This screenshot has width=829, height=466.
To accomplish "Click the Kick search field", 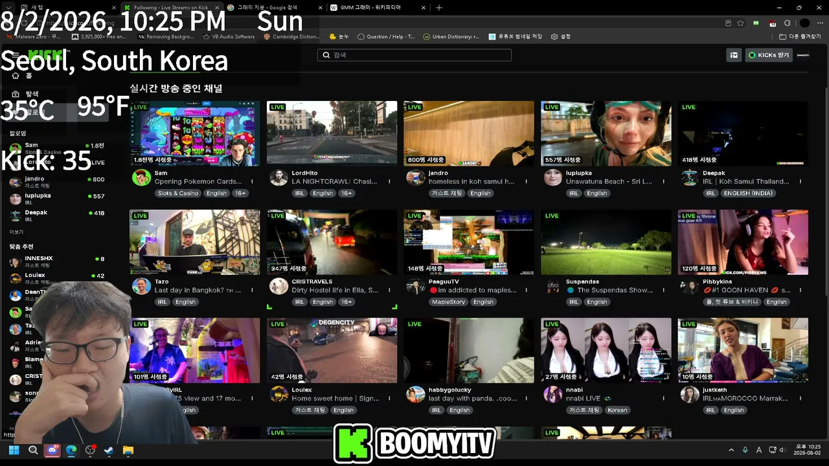I will pyautogui.click(x=414, y=55).
